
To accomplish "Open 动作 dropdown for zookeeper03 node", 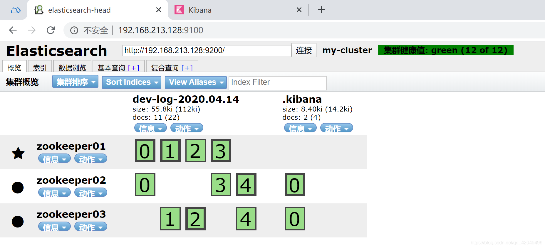I will [91, 227].
